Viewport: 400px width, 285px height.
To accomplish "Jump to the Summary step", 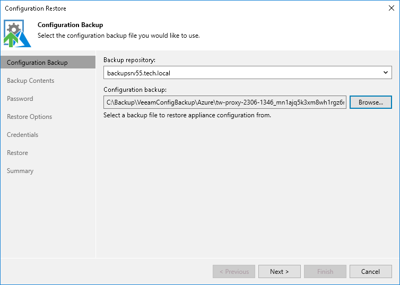I will coord(20,171).
